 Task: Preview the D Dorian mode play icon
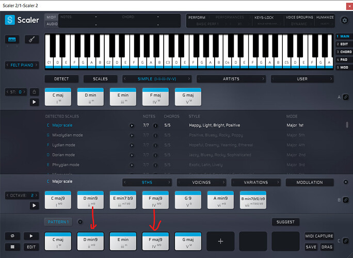click(x=132, y=155)
